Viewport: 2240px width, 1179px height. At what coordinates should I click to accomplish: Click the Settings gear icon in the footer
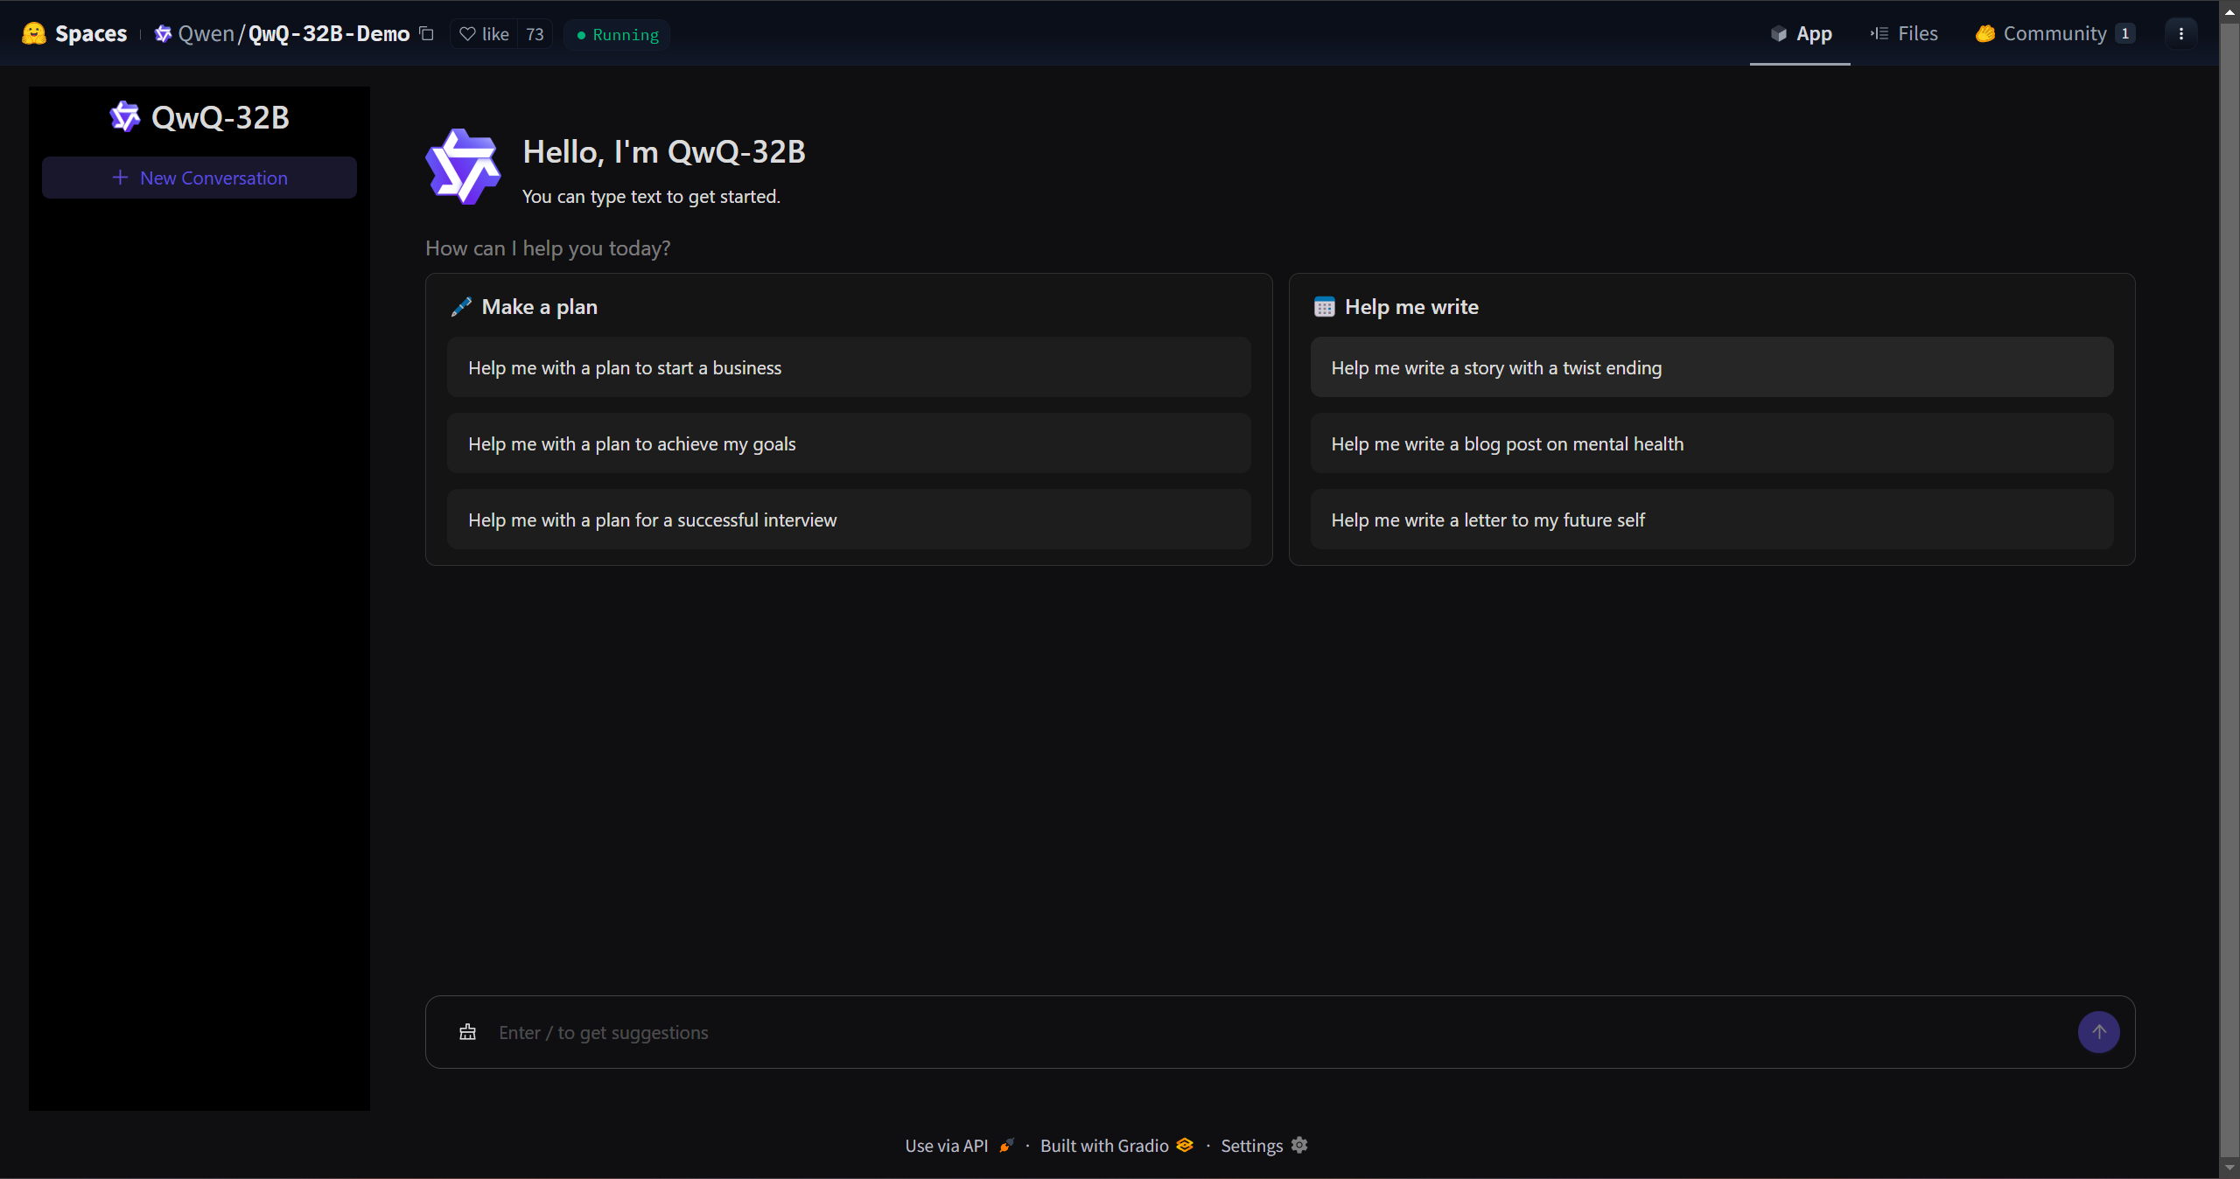[x=1299, y=1145]
